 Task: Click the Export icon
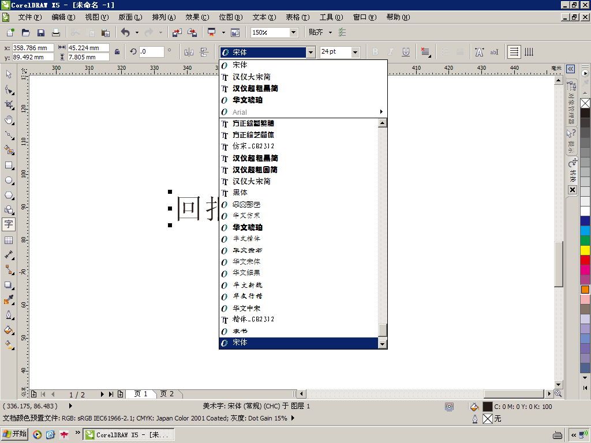(x=192, y=32)
